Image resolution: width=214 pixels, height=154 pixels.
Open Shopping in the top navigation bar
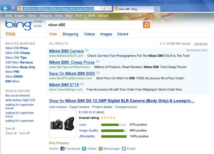46,16
